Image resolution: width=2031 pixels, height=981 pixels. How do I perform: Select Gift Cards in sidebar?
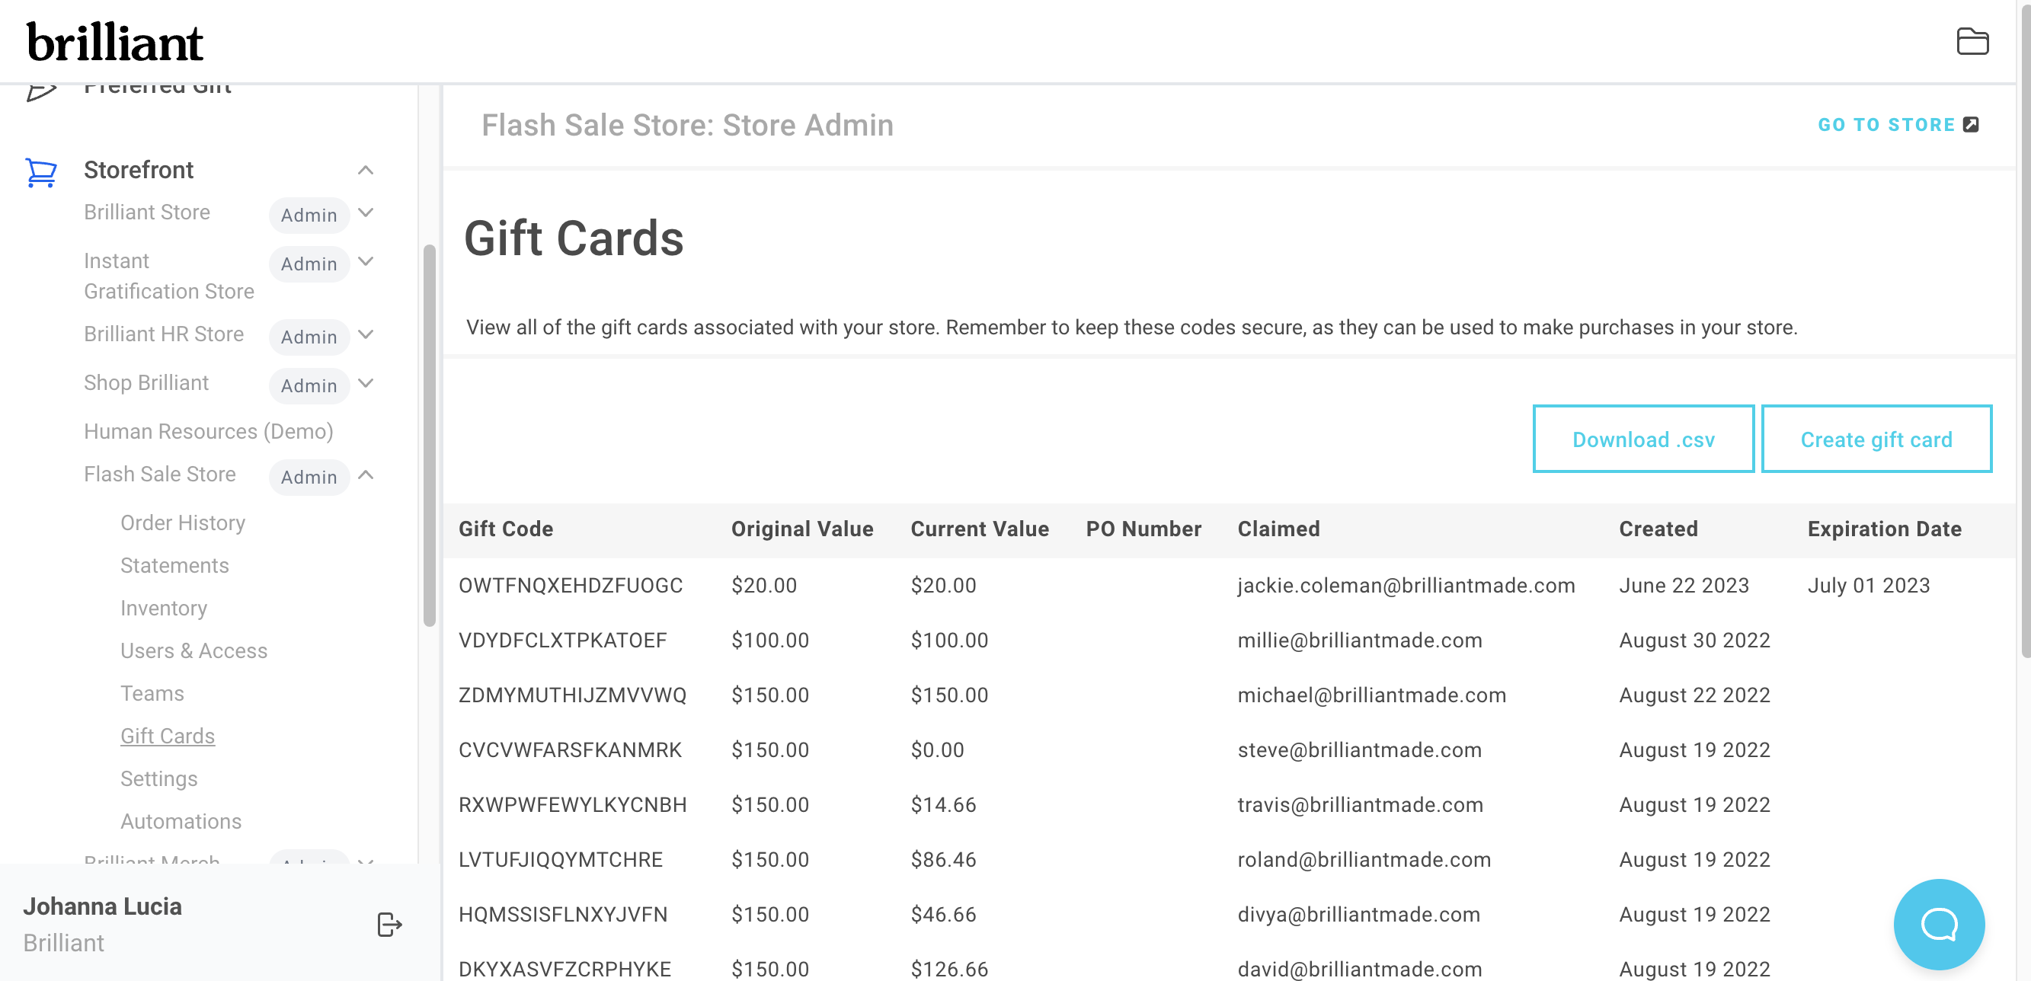pos(167,736)
